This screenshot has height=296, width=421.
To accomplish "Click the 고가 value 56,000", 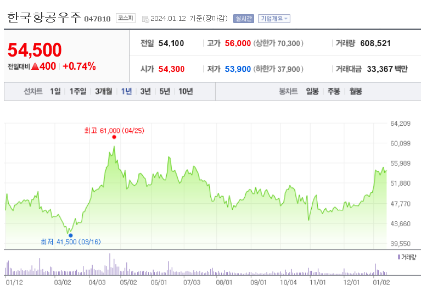I will click(x=238, y=43).
